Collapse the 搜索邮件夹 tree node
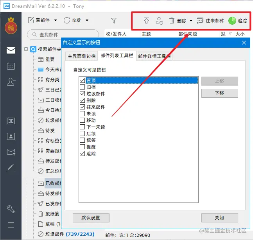253x240 pixels. (x=26, y=49)
